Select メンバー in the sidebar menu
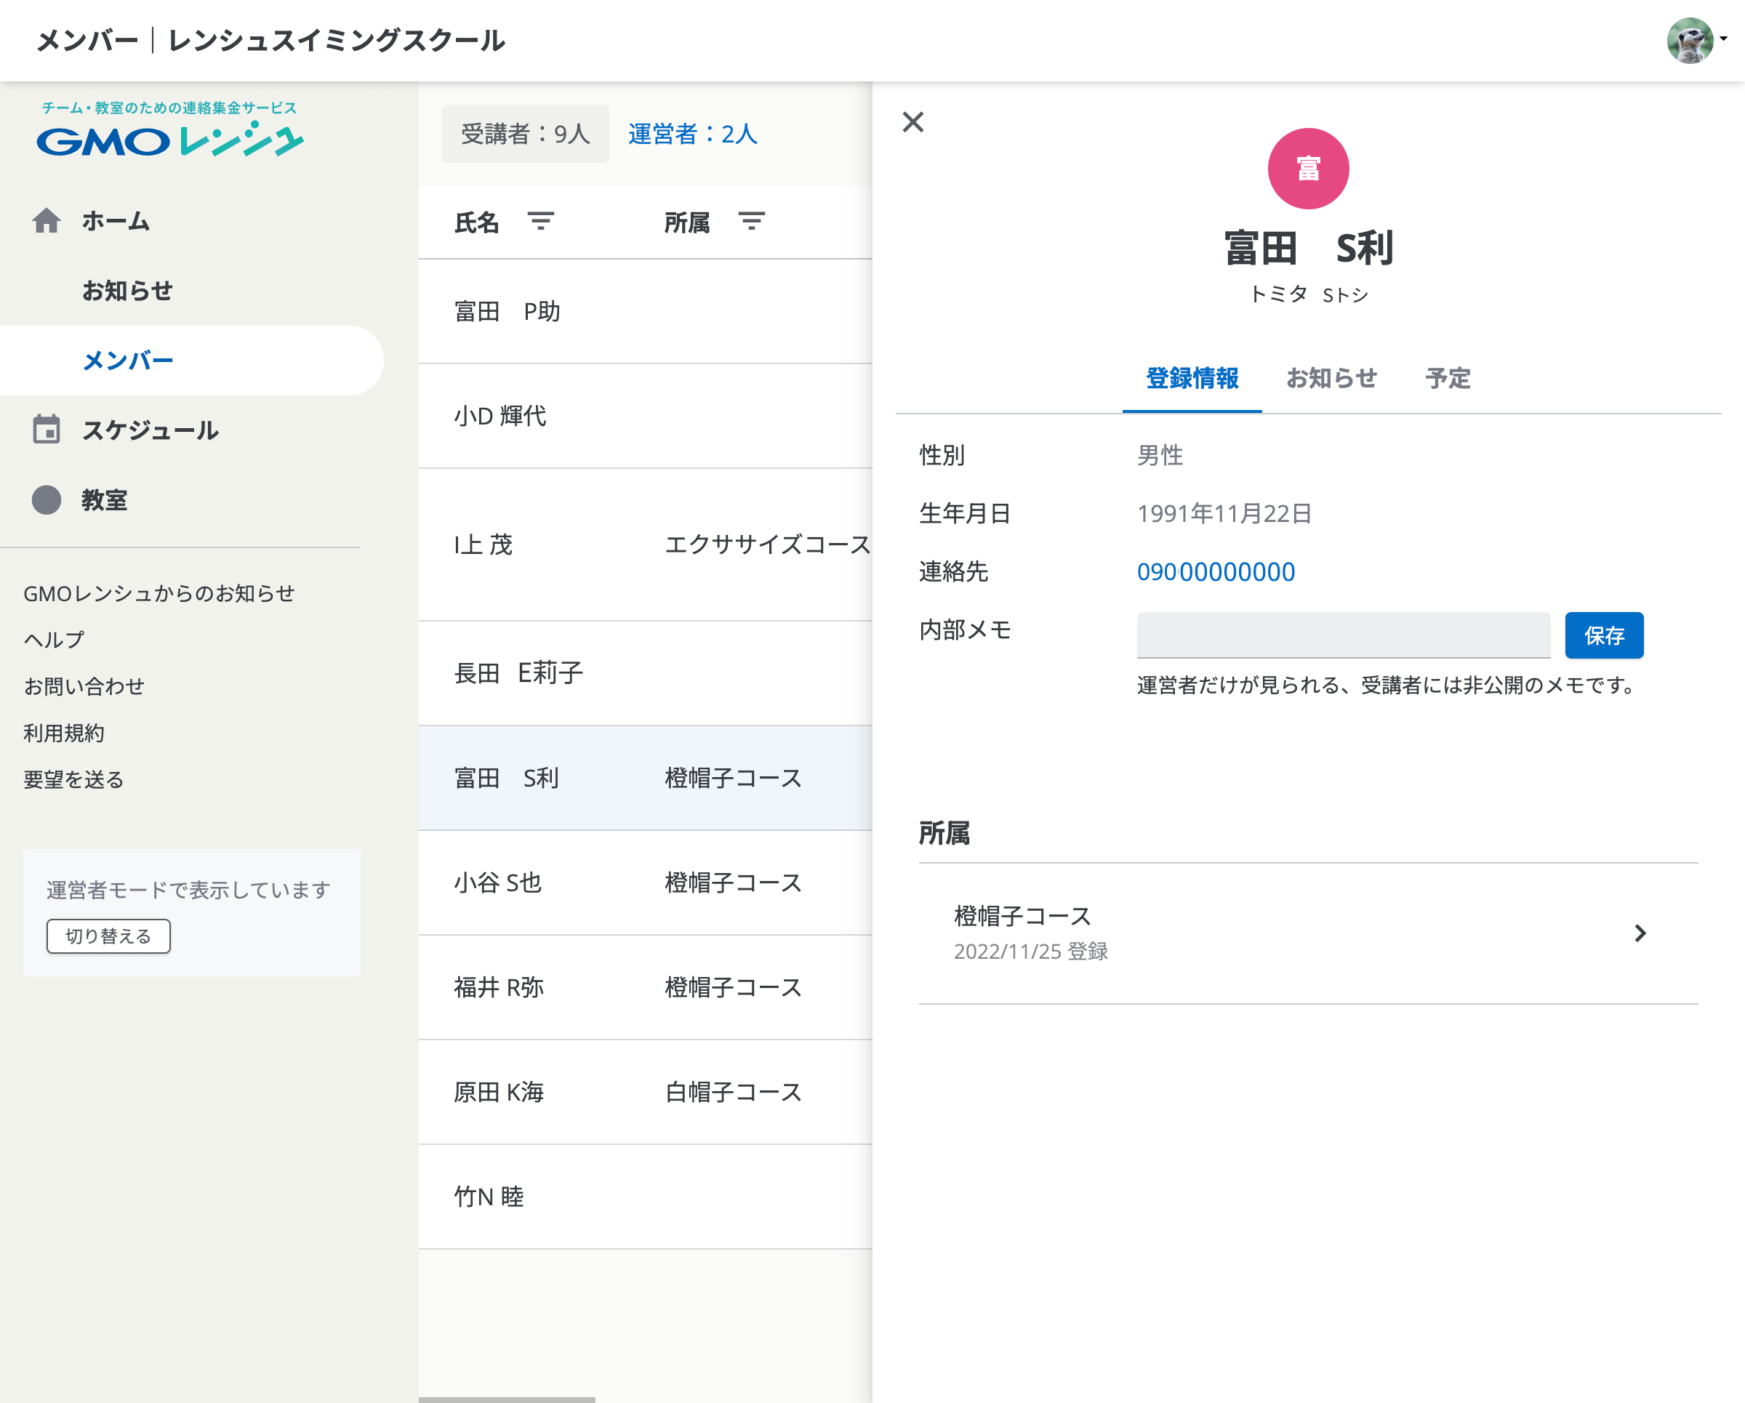Viewport: 1745px width, 1403px height. tap(127, 360)
